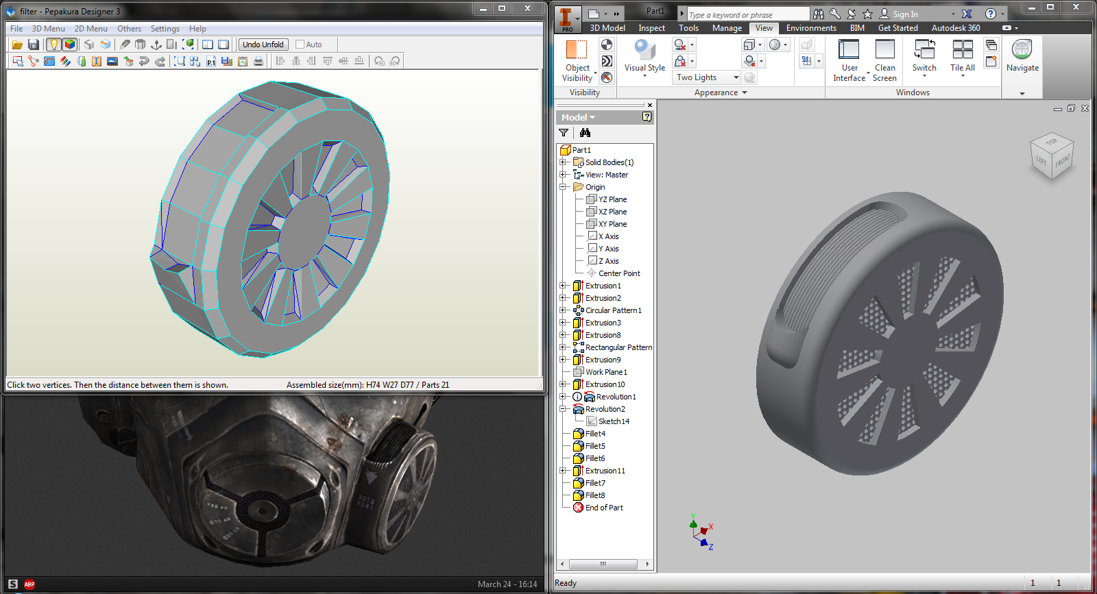Image resolution: width=1097 pixels, height=594 pixels.
Task: Open Pepakura File menu
Action: point(16,29)
